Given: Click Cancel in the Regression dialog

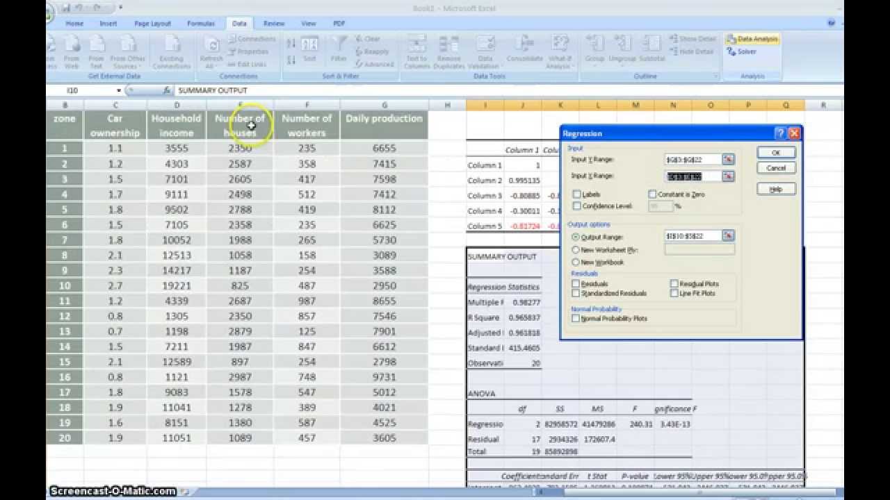Looking at the screenshot, I should [776, 168].
